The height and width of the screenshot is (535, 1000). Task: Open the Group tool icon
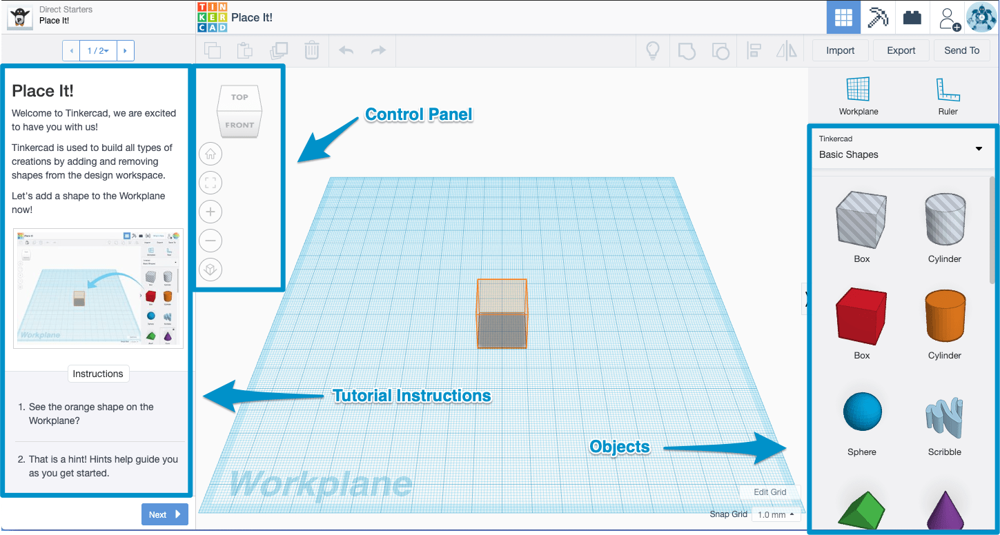click(x=687, y=50)
